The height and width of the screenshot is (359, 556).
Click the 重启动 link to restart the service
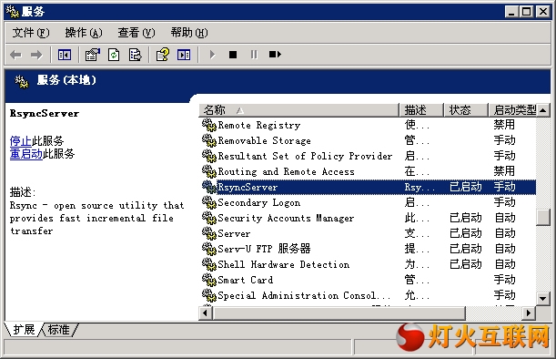tap(26, 154)
